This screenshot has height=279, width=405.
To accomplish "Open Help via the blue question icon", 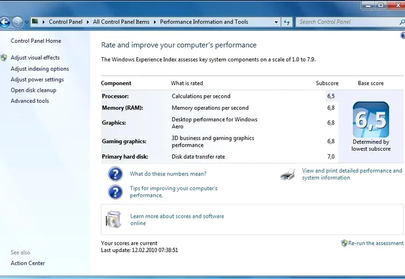I will pyautogui.click(x=403, y=35).
